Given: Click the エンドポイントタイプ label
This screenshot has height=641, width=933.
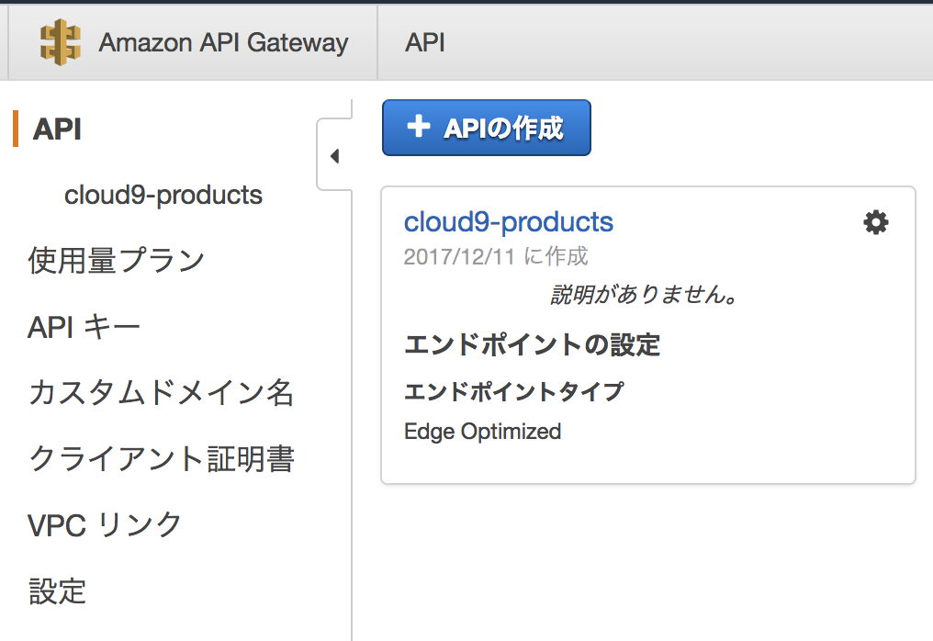Looking at the screenshot, I should [513, 391].
